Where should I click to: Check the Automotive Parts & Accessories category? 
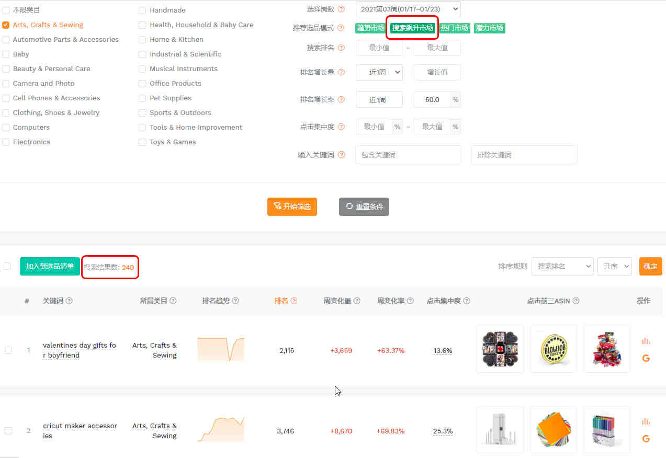(6, 39)
